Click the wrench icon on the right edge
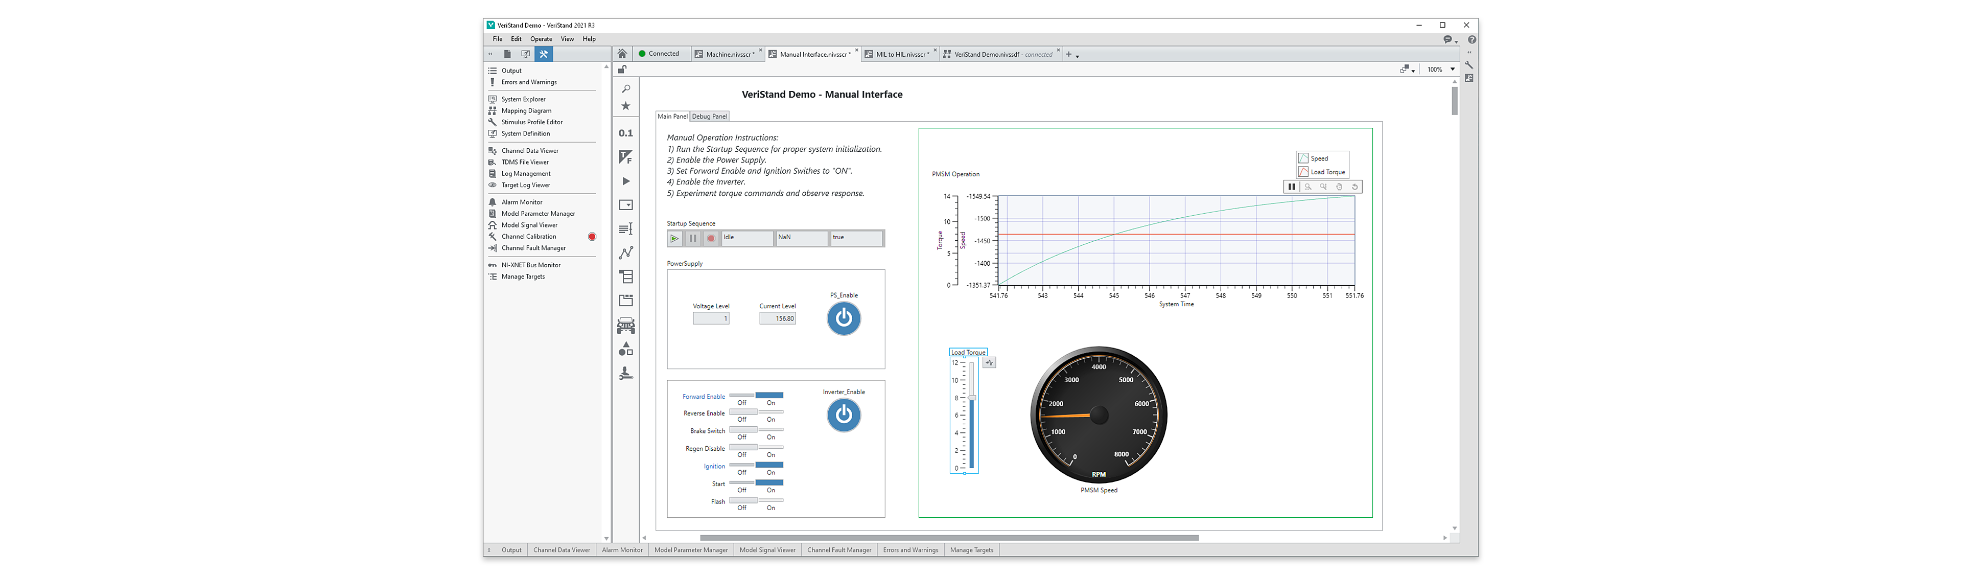The width and height of the screenshot is (1962, 575). pos(1469,65)
